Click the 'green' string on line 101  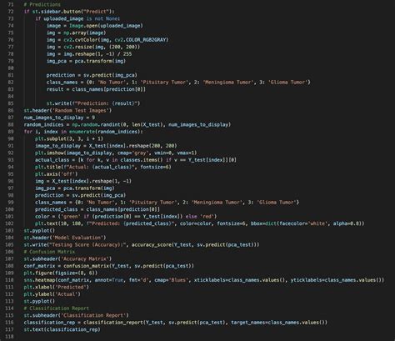tap(67, 216)
